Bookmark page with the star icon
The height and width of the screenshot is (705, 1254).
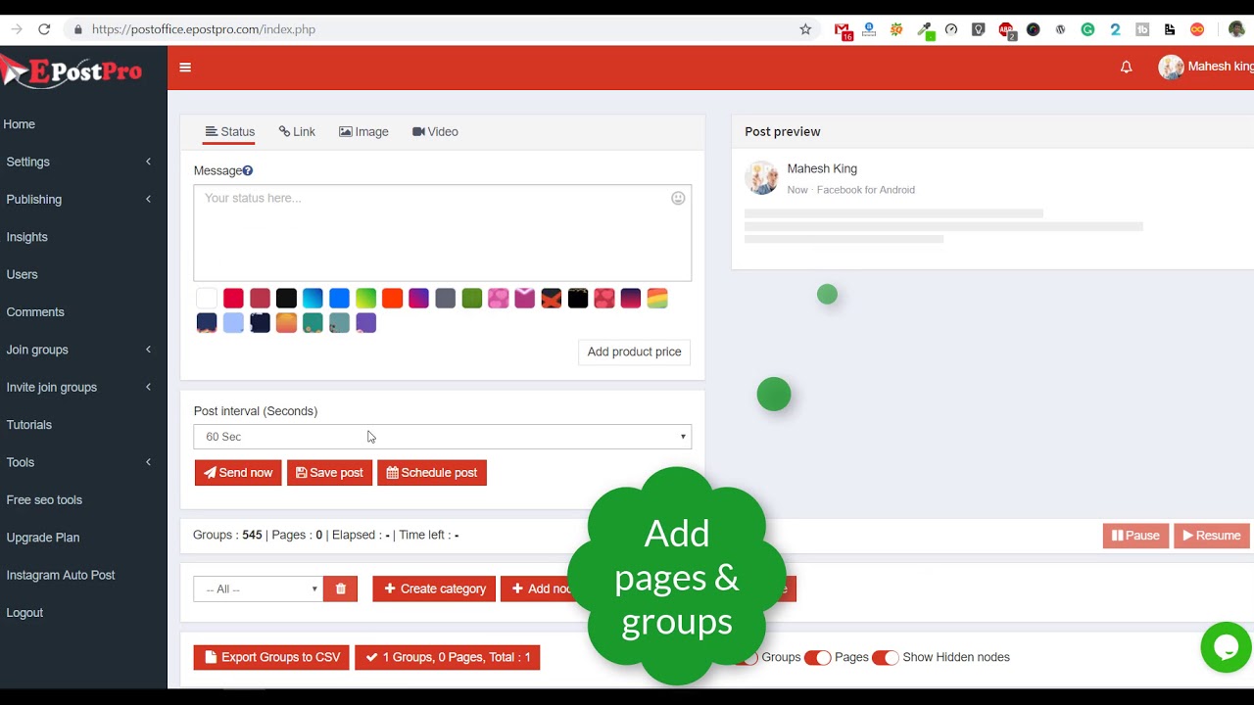pos(805,29)
